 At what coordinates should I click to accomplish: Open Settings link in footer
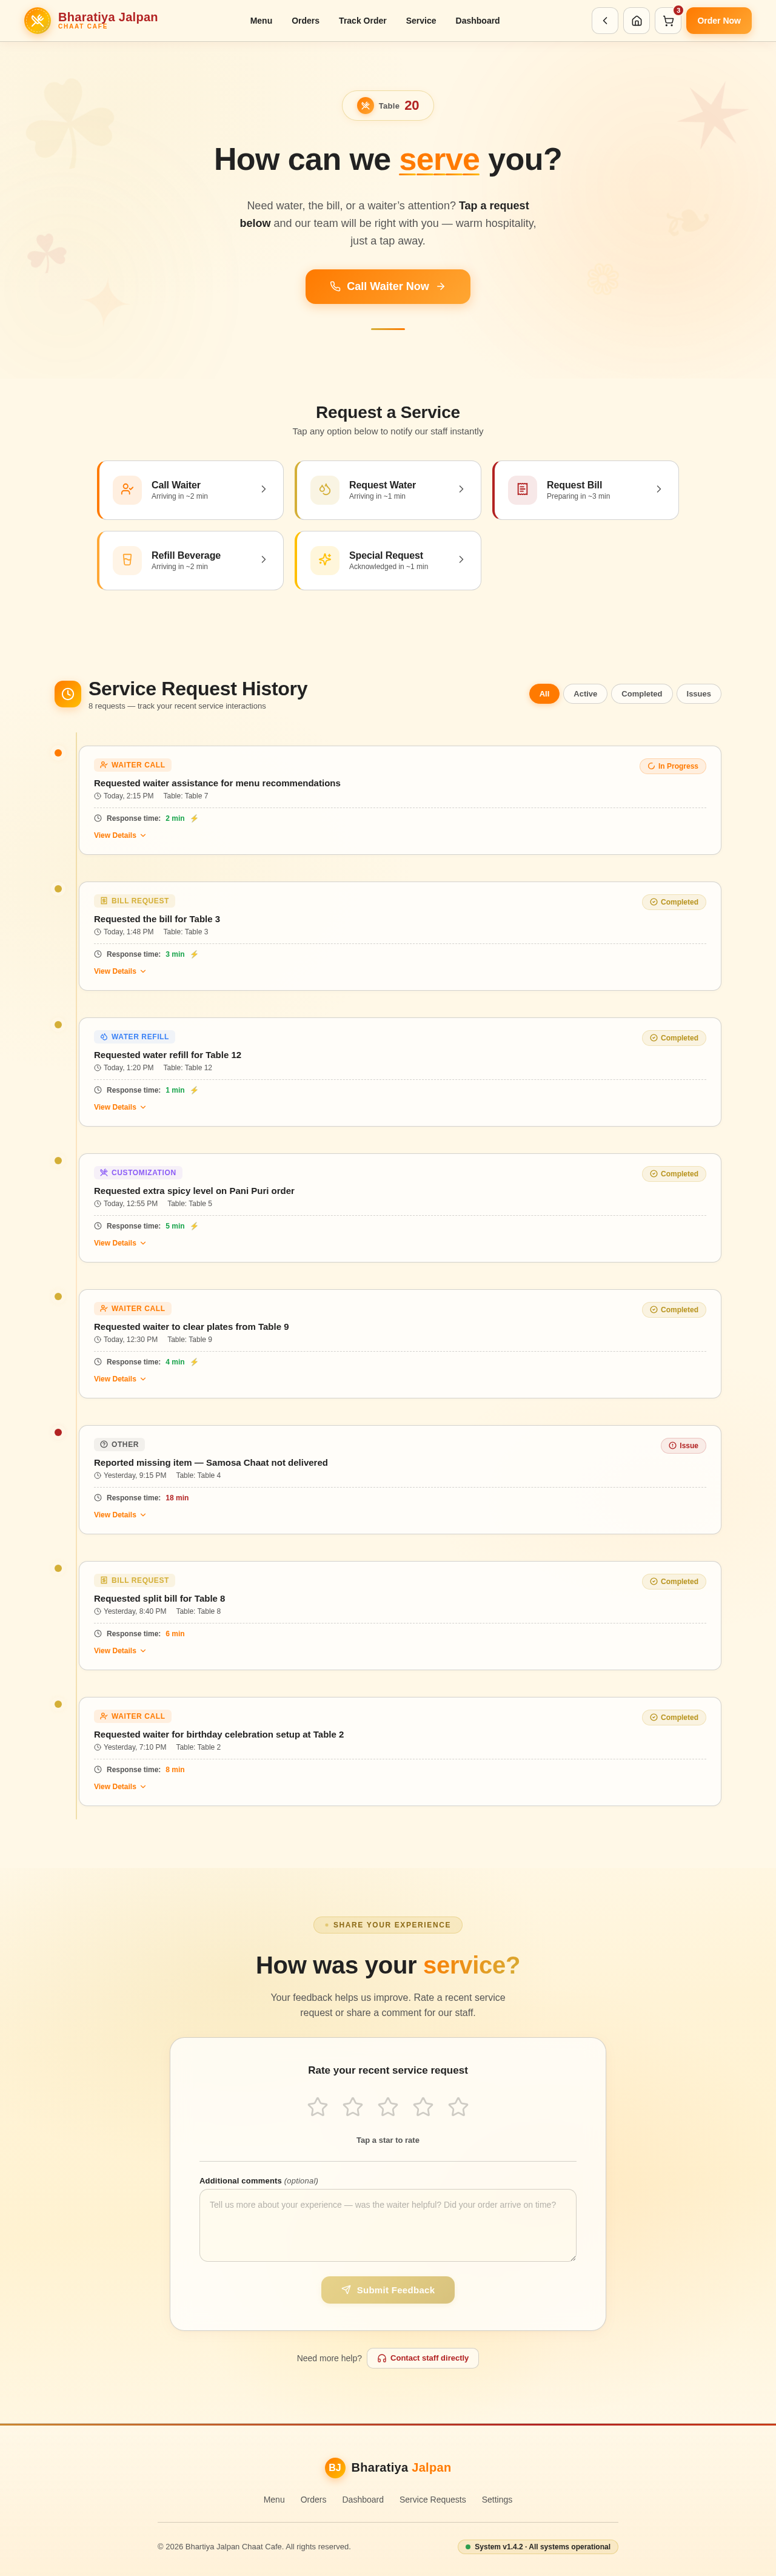point(497,2500)
